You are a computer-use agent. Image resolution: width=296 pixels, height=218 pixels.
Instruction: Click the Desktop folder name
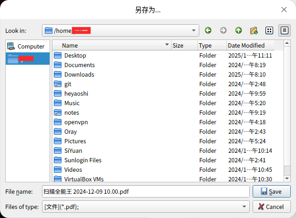click(x=75, y=55)
